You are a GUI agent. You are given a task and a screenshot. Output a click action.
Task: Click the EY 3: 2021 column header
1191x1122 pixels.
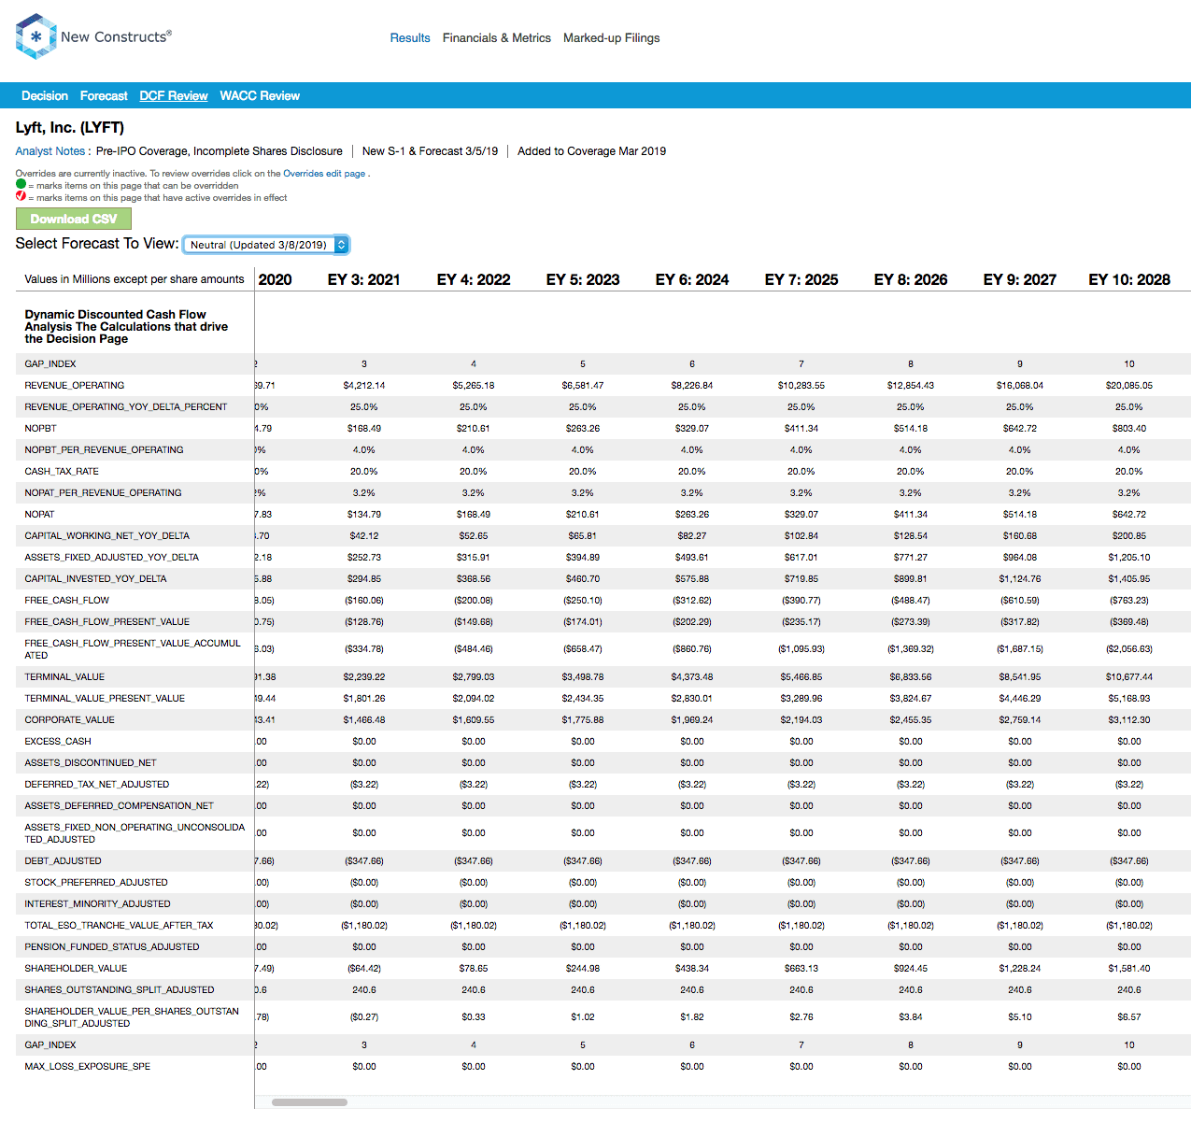click(x=364, y=280)
